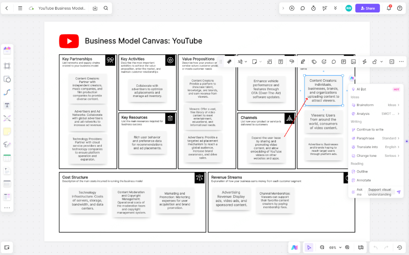This screenshot has width=409, height=255.
Task: Start presentation with the play icon
Action: pos(292,8)
